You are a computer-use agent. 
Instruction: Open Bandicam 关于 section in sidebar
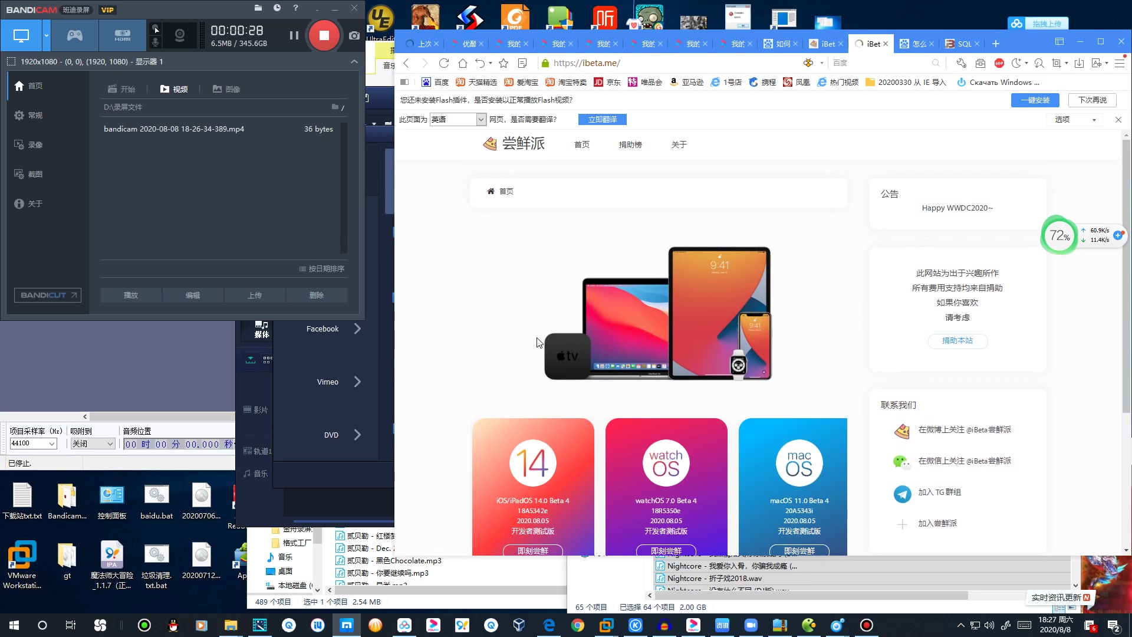28,203
